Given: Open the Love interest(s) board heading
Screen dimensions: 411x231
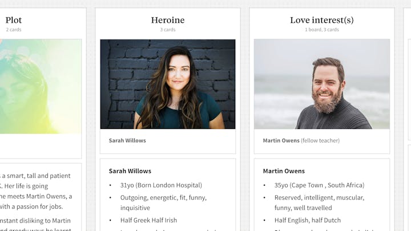Looking at the screenshot, I should [321, 20].
